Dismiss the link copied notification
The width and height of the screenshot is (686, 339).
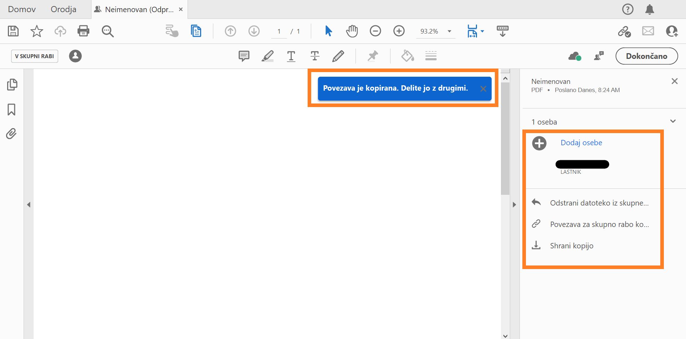tap(483, 89)
